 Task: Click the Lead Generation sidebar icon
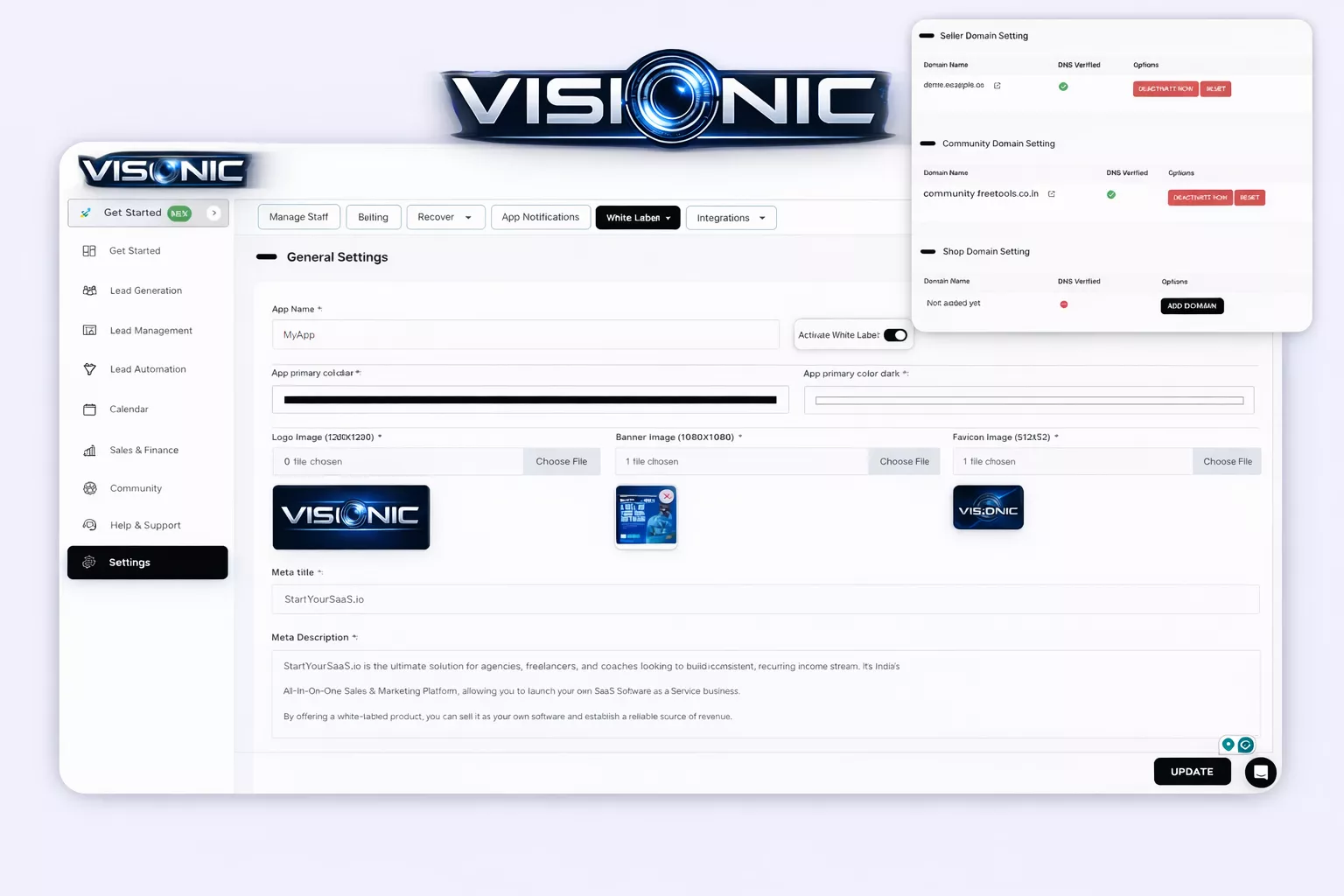[x=89, y=290]
